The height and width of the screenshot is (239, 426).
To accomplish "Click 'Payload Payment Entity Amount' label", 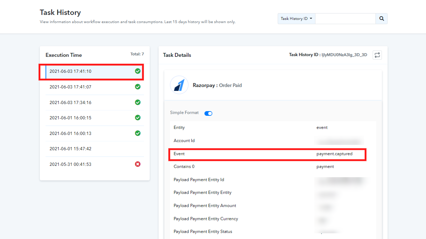I will click(204, 206).
